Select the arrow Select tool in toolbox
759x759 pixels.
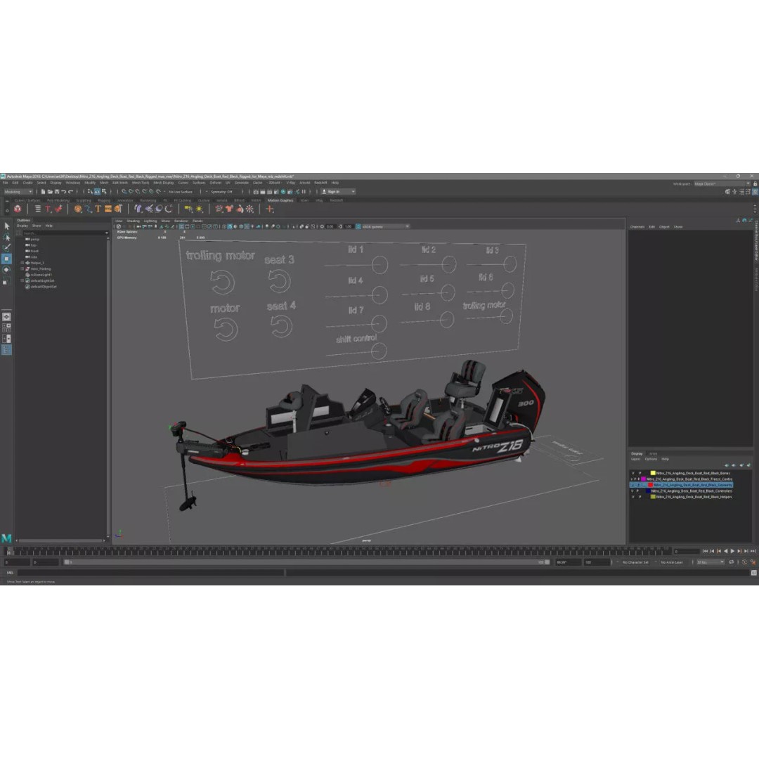pyautogui.click(x=7, y=226)
